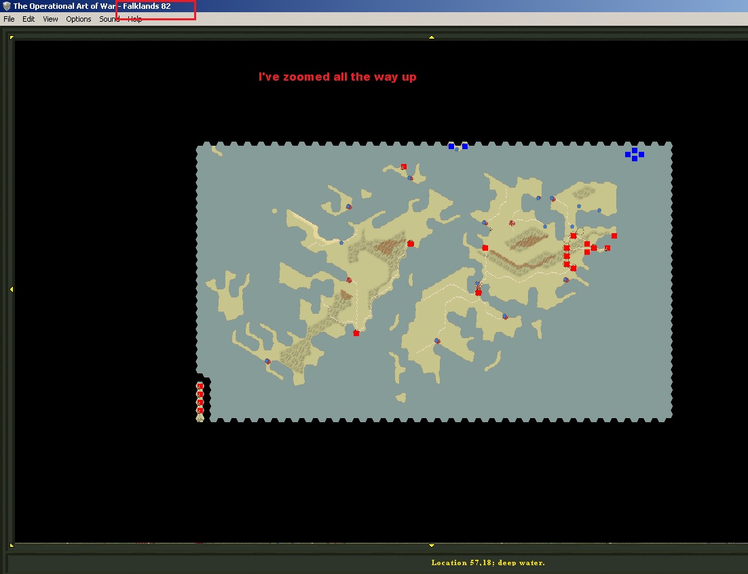Open the Sound menu
This screenshot has height=574, width=748.
109,19
